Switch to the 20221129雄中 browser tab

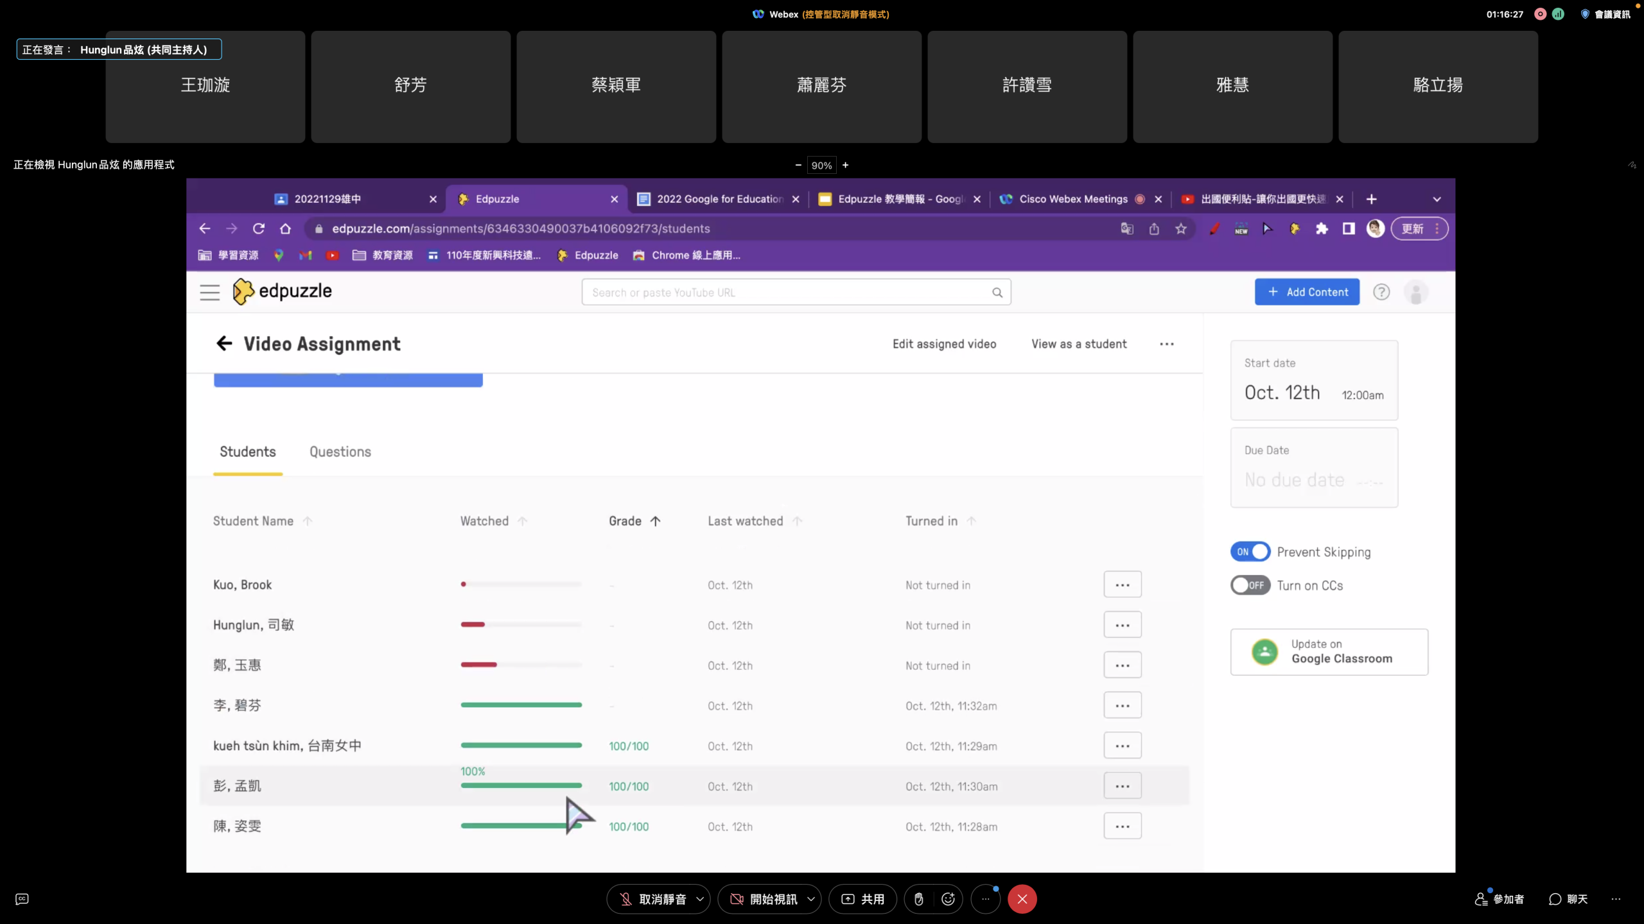(328, 199)
